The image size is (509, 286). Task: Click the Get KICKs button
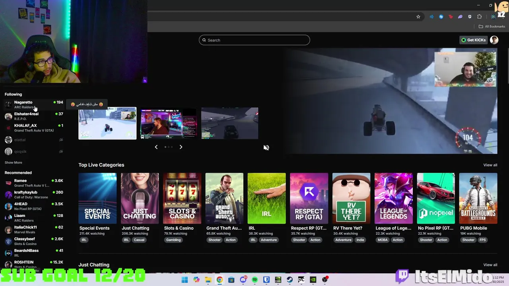pos(474,40)
